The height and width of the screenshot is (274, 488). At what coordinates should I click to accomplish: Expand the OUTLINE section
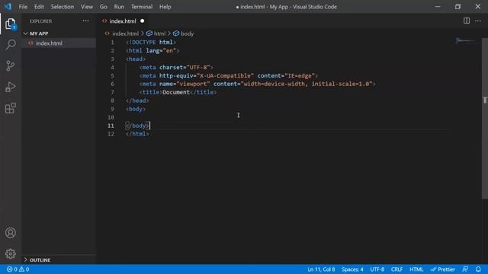59,260
